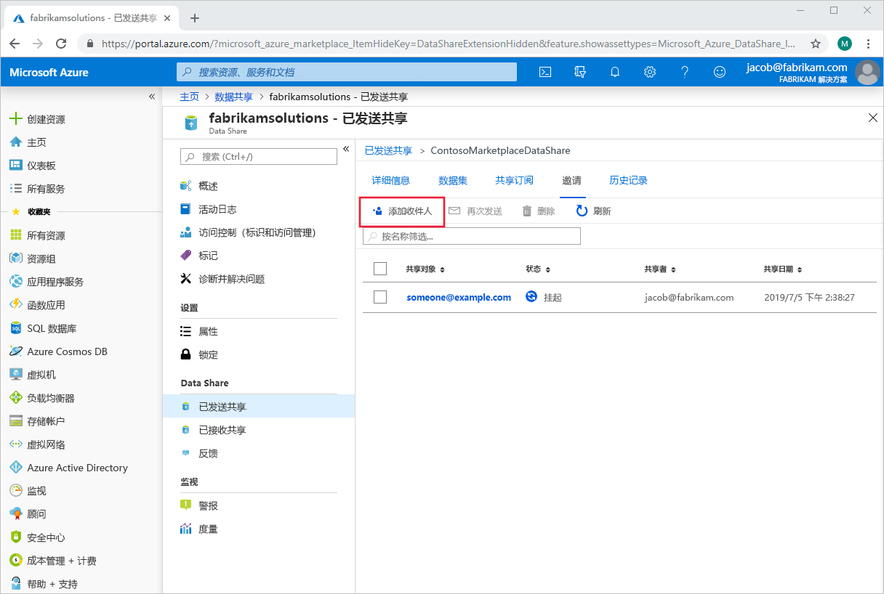
Task: Open the notifications bell
Action: [614, 72]
